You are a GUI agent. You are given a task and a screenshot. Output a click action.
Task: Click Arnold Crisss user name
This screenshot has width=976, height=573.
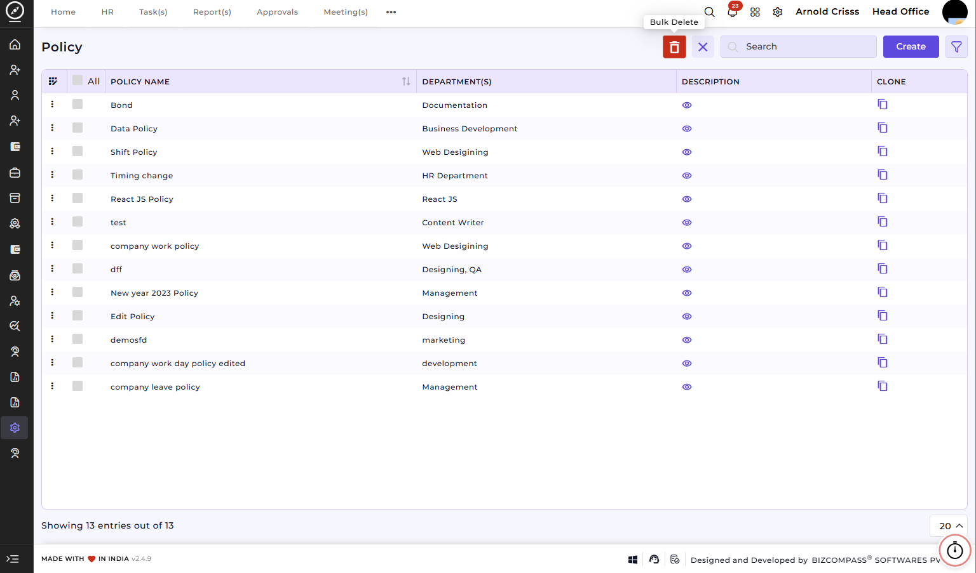pyautogui.click(x=827, y=11)
